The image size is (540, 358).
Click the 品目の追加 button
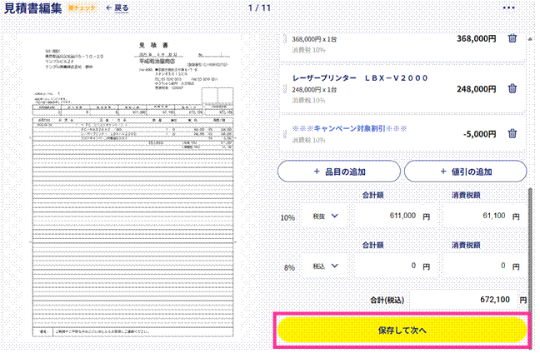(x=339, y=171)
